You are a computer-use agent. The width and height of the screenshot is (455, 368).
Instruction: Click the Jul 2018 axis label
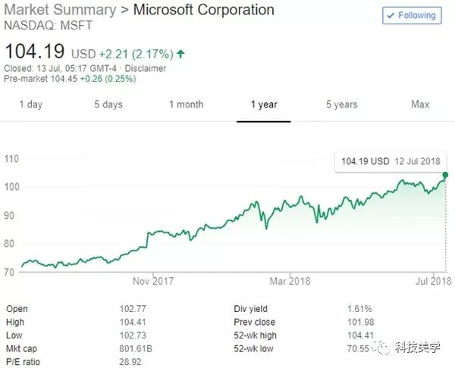tap(432, 282)
